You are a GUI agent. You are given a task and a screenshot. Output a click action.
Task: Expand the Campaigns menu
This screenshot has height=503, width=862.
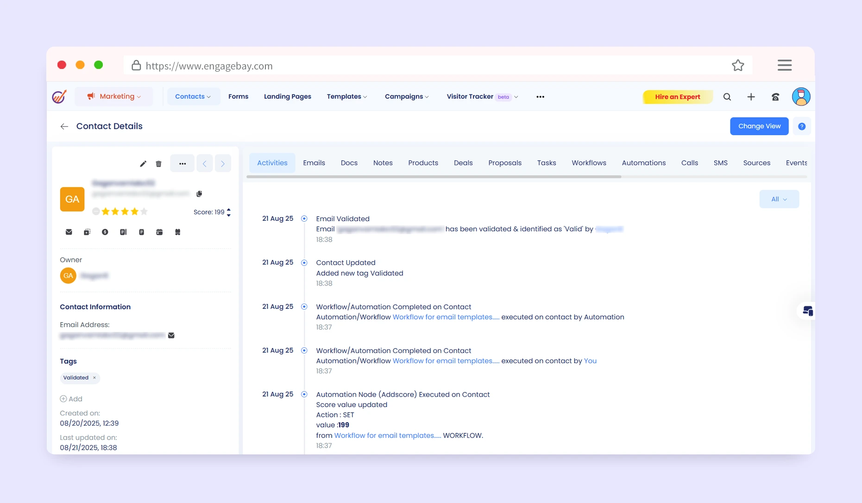click(x=407, y=96)
